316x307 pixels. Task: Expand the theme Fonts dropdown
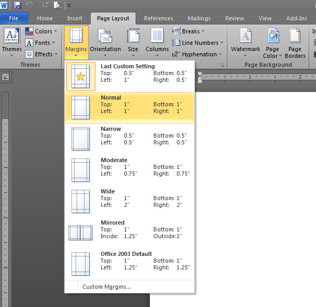click(x=42, y=43)
